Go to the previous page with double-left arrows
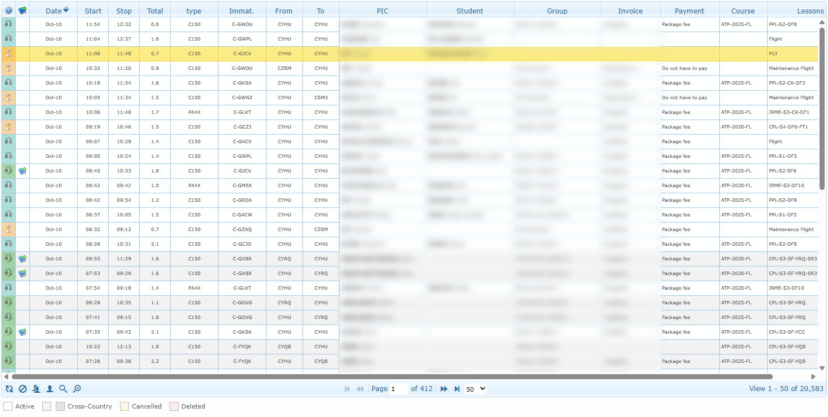This screenshot has height=417, width=828. pos(360,389)
